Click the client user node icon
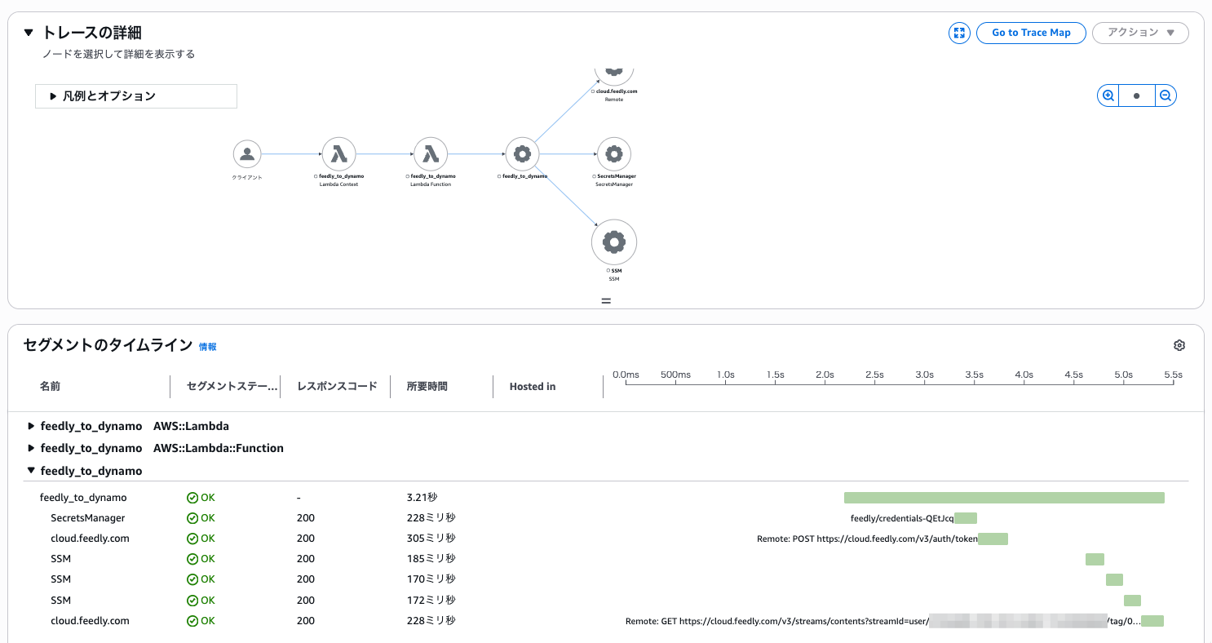Screen dimensions: 1212x643 coord(246,153)
